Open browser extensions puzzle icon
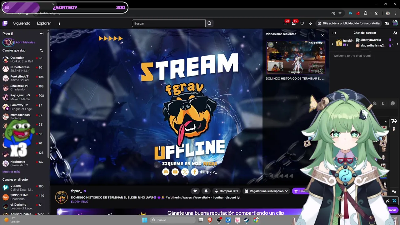This screenshot has width=400, height=225. coord(365,13)
